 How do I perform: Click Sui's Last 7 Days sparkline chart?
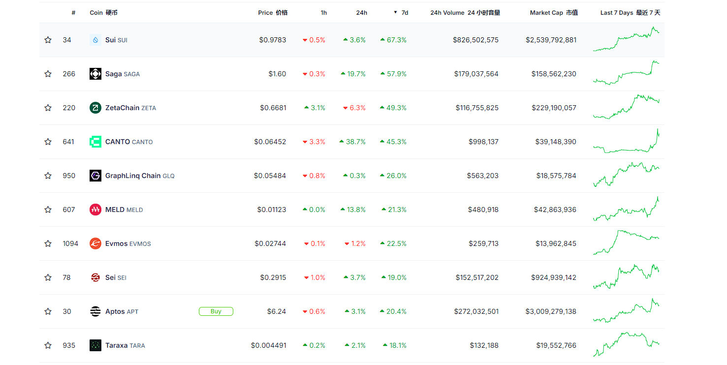point(626,40)
